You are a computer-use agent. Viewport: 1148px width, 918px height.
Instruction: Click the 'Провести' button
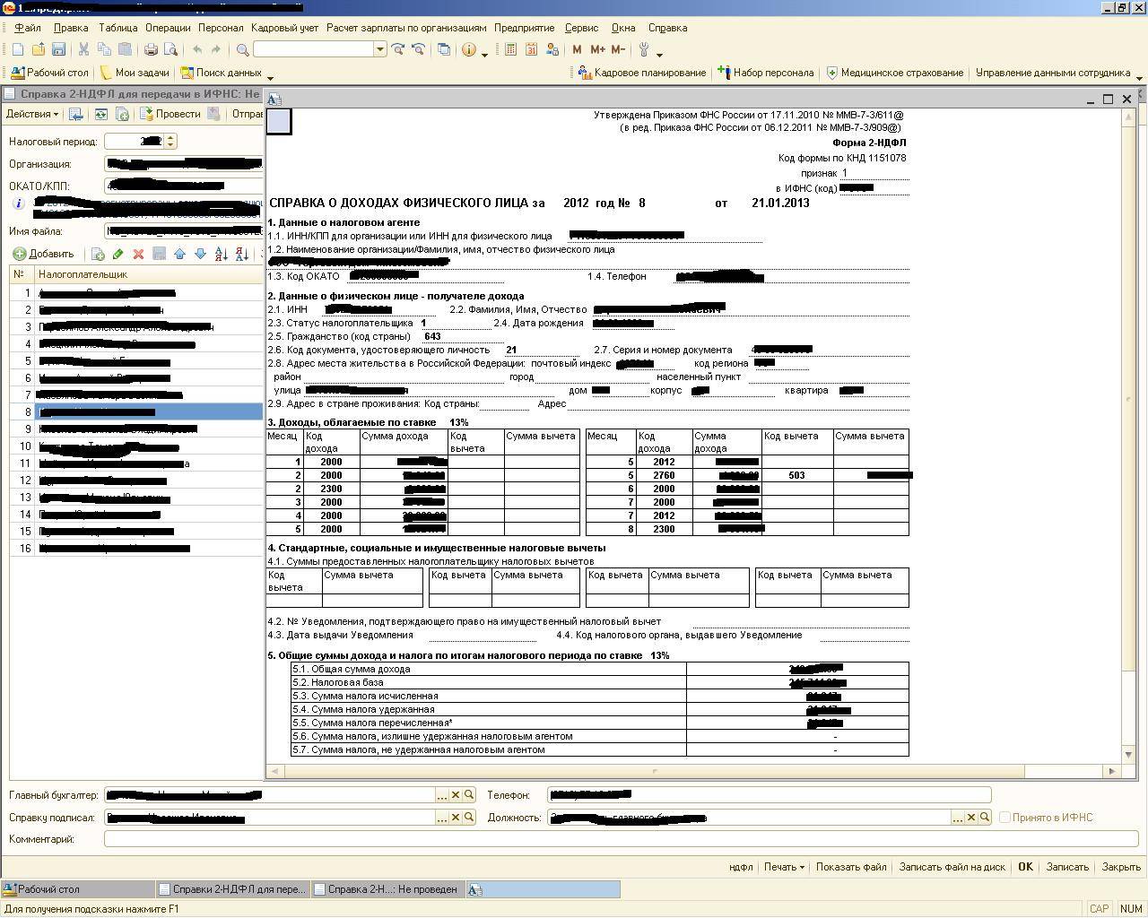pyautogui.click(x=170, y=114)
